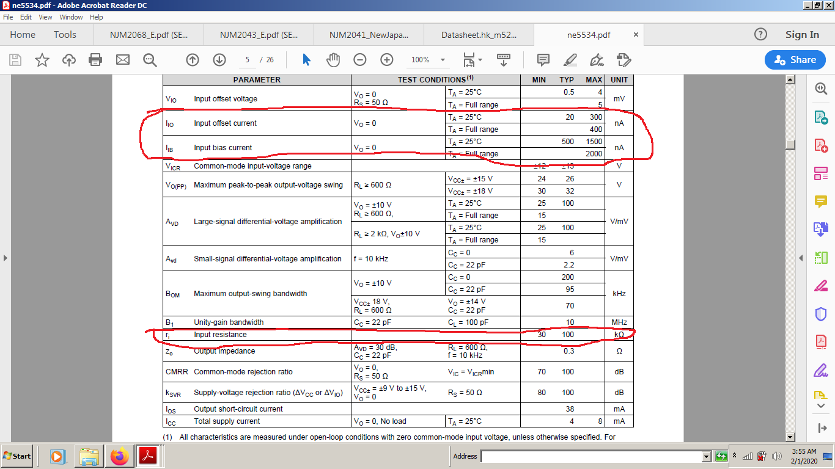
Task: Bookmark file with the star icon
Action: point(42,60)
